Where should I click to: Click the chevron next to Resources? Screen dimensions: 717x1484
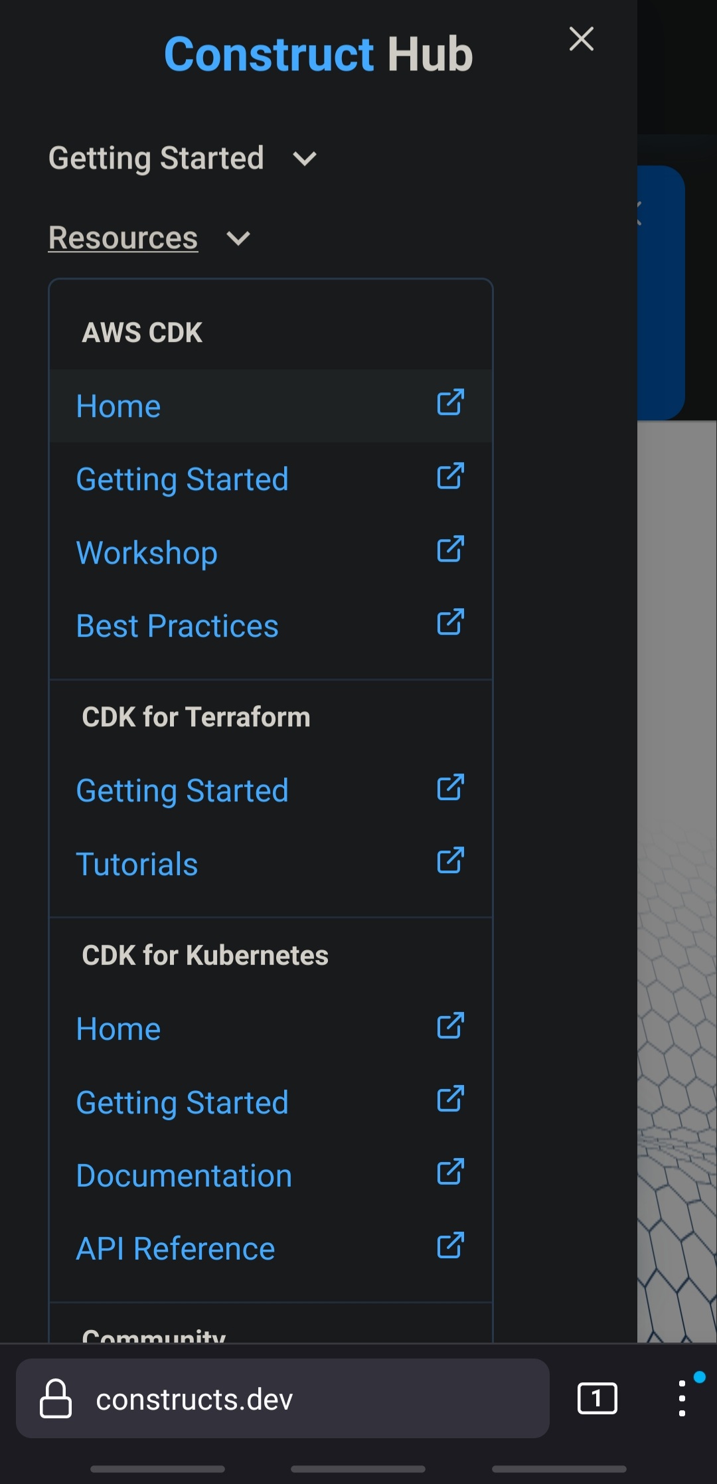click(x=240, y=238)
